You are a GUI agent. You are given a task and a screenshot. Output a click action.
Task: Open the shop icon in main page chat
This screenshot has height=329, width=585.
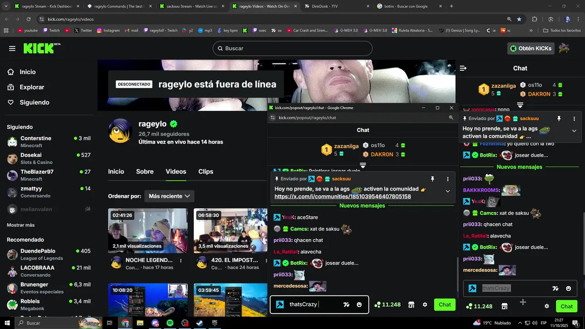point(505,306)
